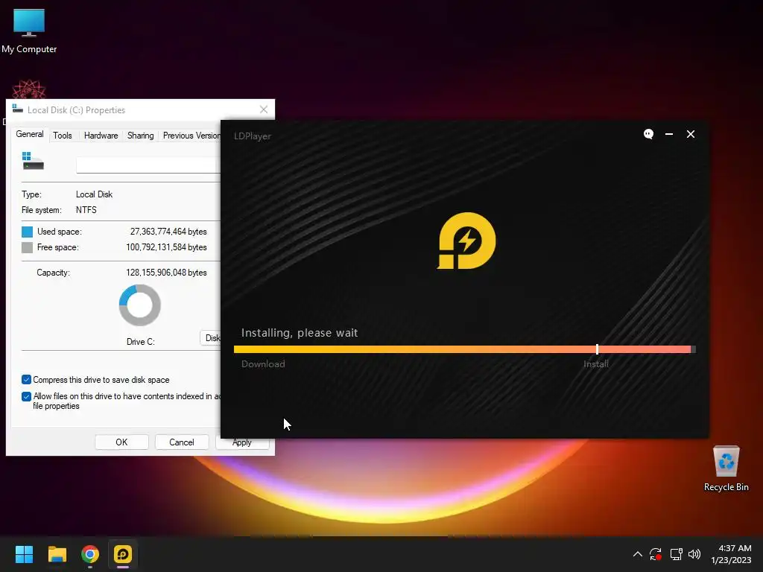This screenshot has height=572, width=763.
Task: Click the gray Free space color swatch
Action: point(28,247)
